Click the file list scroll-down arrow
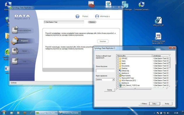The width and height of the screenshot is (184, 115). point(169,86)
